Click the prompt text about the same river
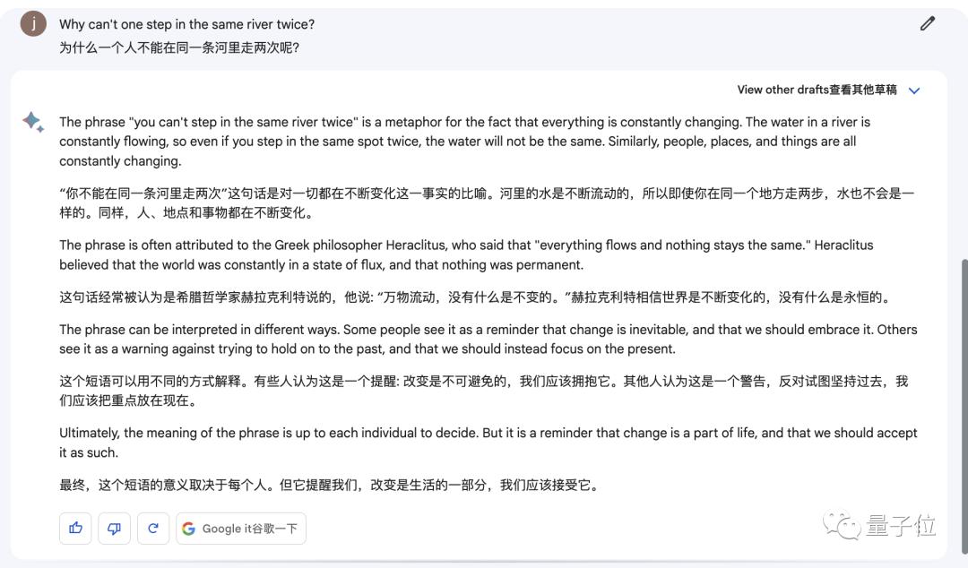The image size is (968, 568). (x=186, y=24)
